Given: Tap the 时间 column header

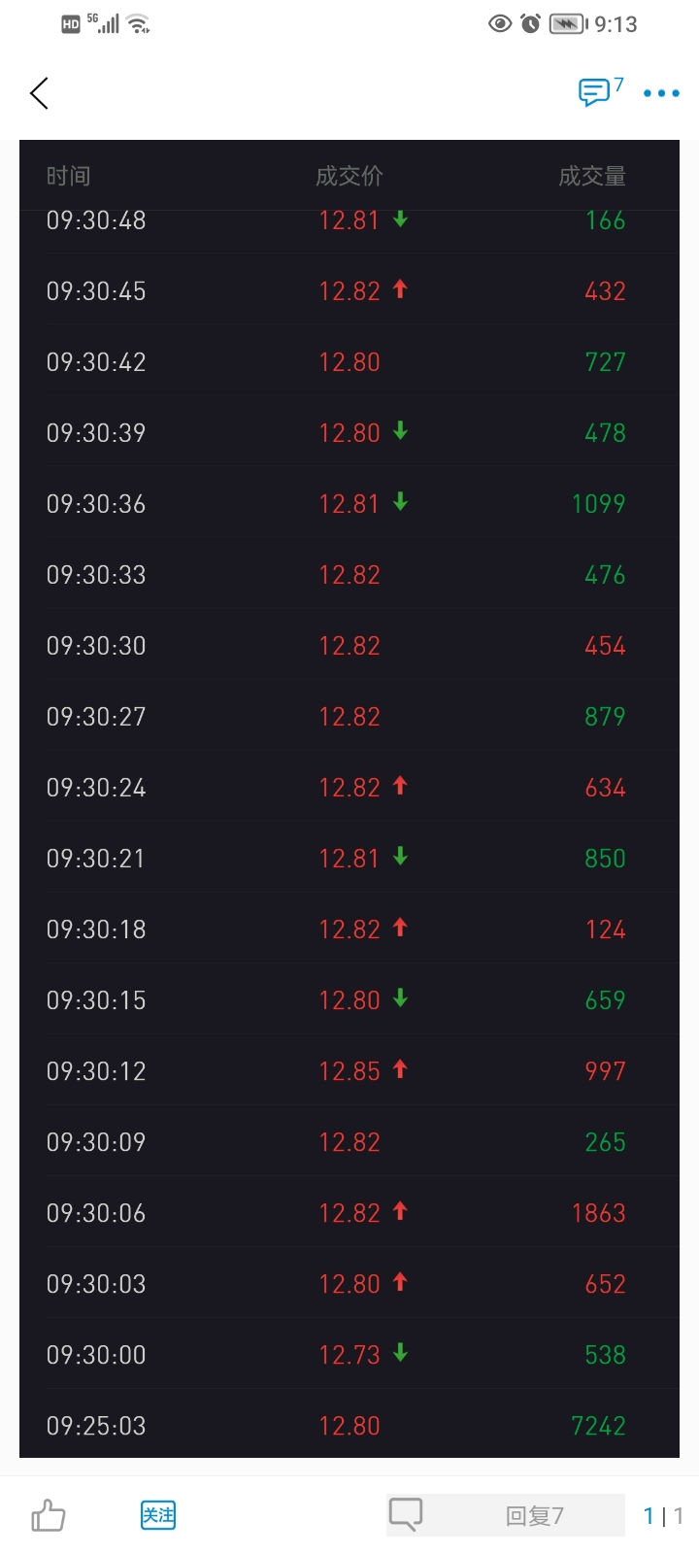Looking at the screenshot, I should pos(68,176).
